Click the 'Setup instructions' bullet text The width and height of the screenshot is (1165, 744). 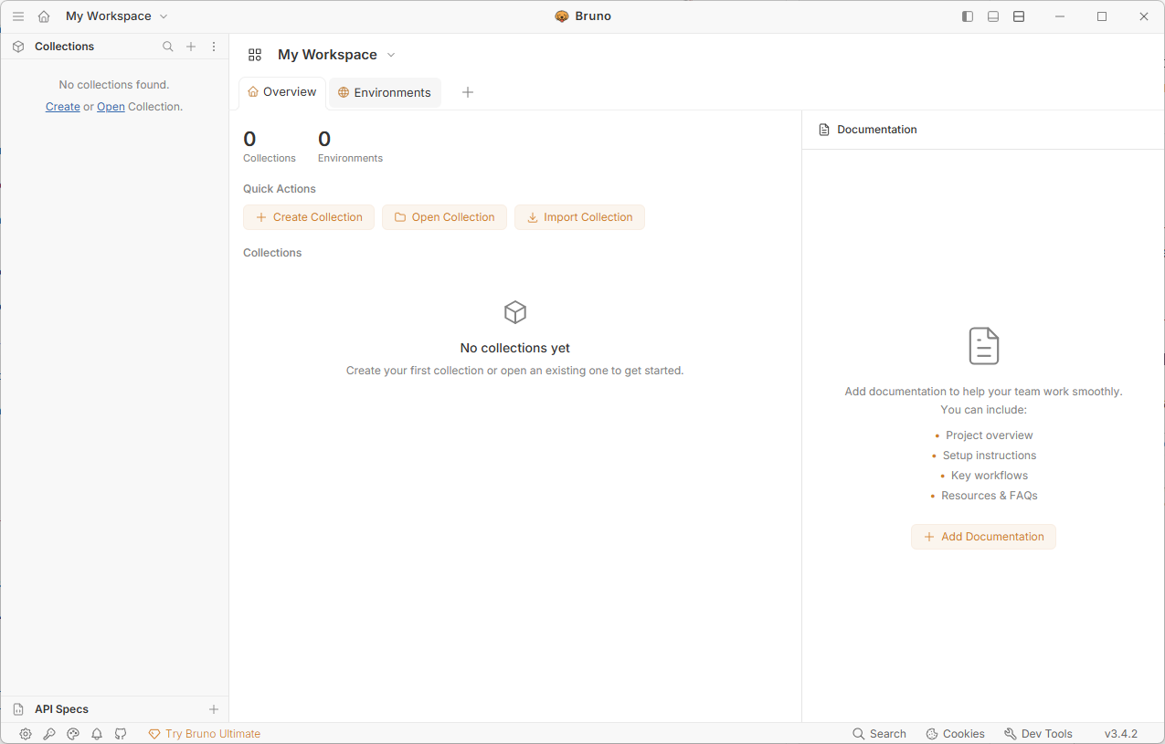tap(990, 456)
